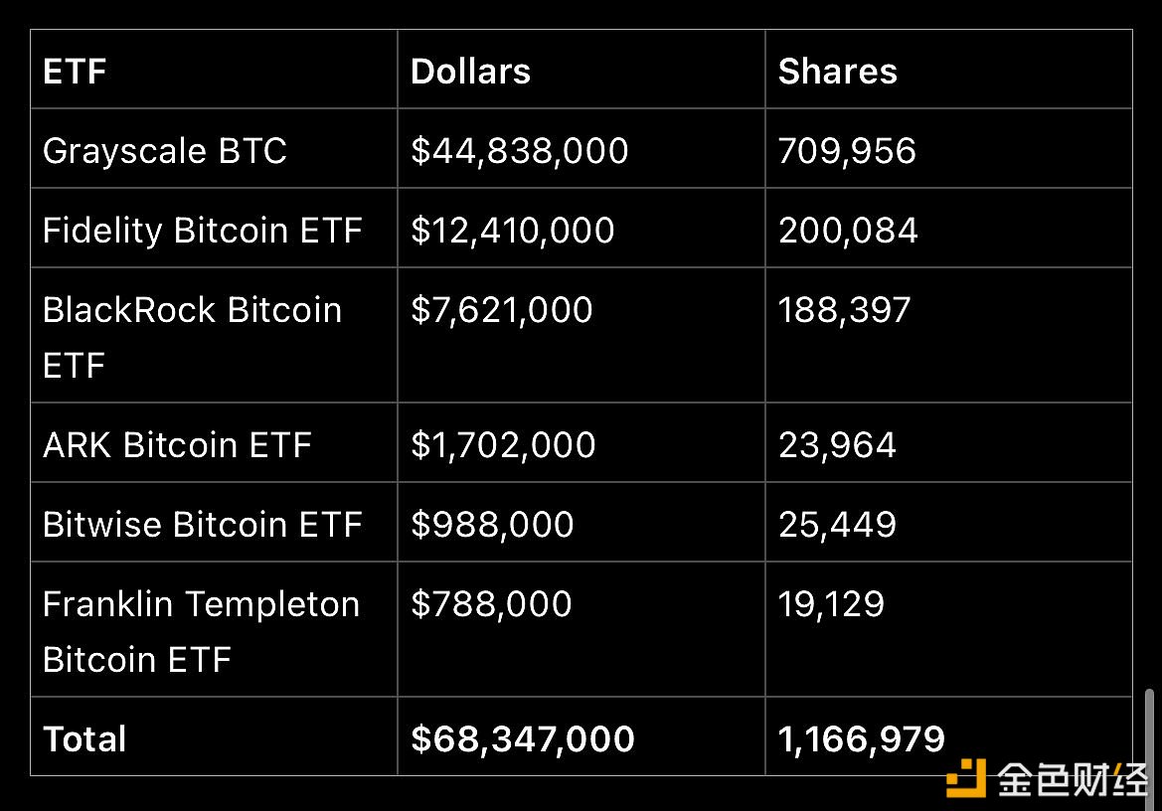Viewport: 1162px width, 811px height.
Task: Select the Fidelity Bitcoin ETF cell
Action: (x=202, y=231)
